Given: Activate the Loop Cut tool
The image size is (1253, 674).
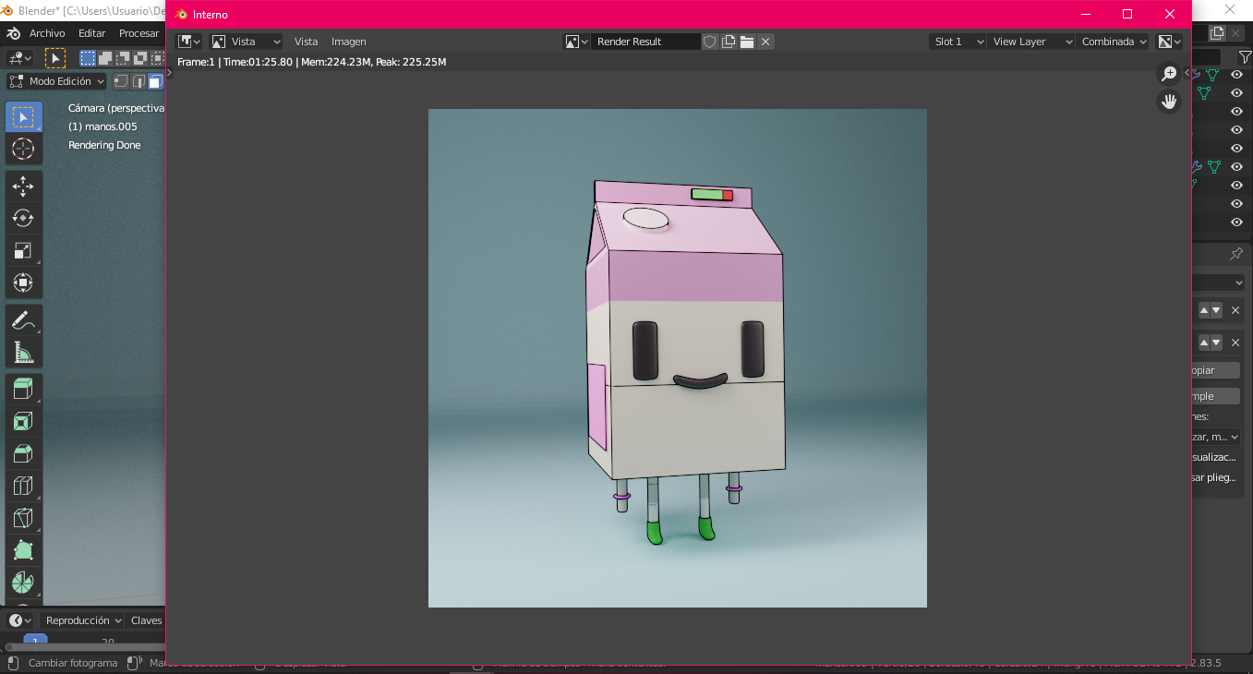Looking at the screenshot, I should (23, 486).
